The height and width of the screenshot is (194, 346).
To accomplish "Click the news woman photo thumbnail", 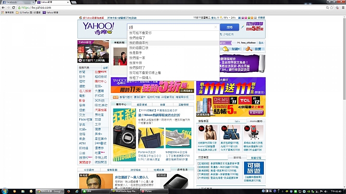I will pyautogui.click(x=120, y=57).
